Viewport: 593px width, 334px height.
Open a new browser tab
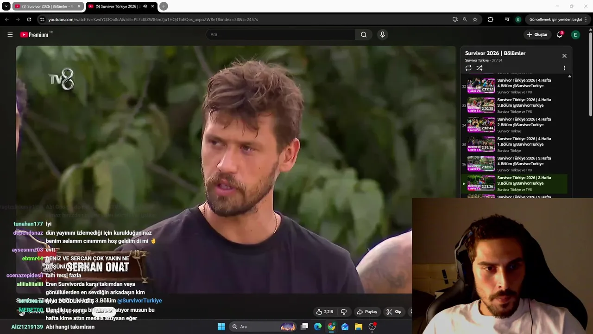point(164,6)
